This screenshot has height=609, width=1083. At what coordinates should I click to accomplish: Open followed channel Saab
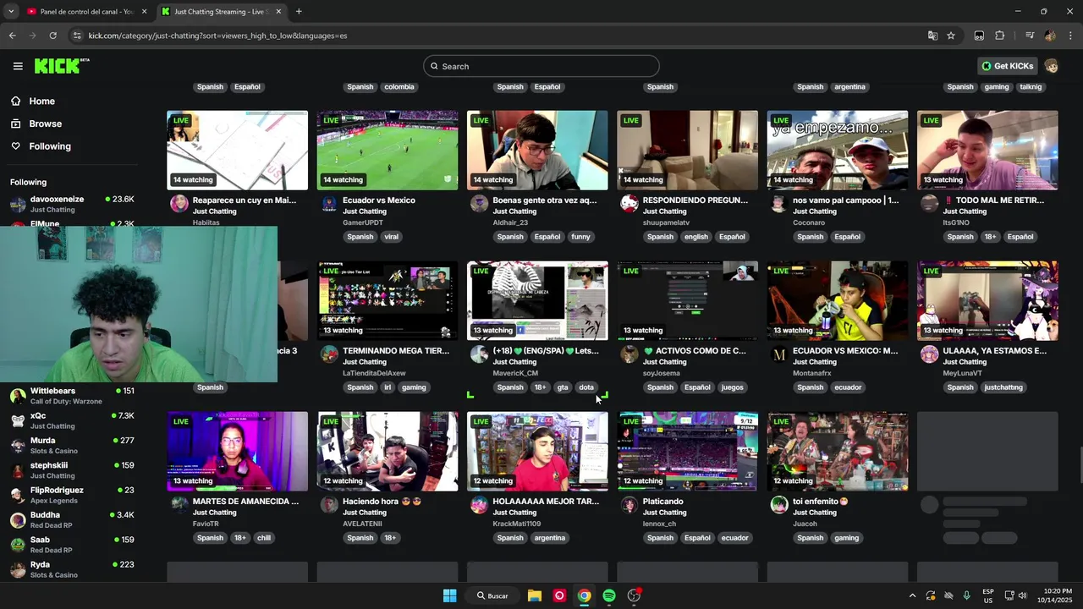(72, 544)
